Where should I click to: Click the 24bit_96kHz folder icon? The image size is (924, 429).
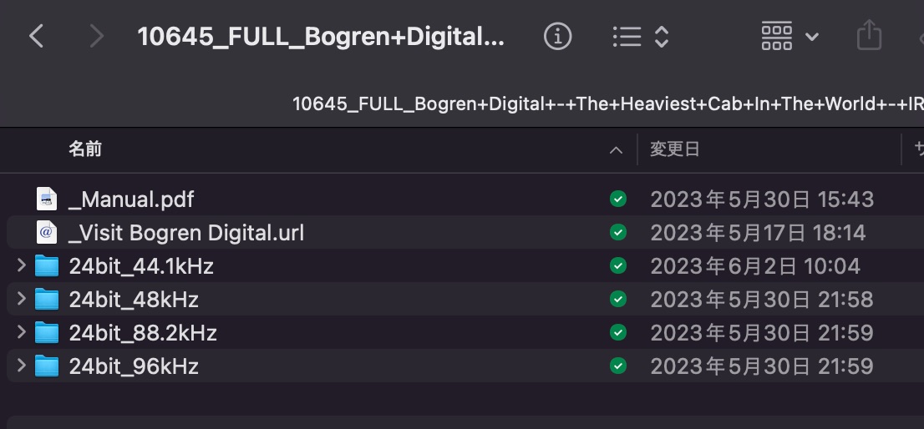[x=47, y=366]
